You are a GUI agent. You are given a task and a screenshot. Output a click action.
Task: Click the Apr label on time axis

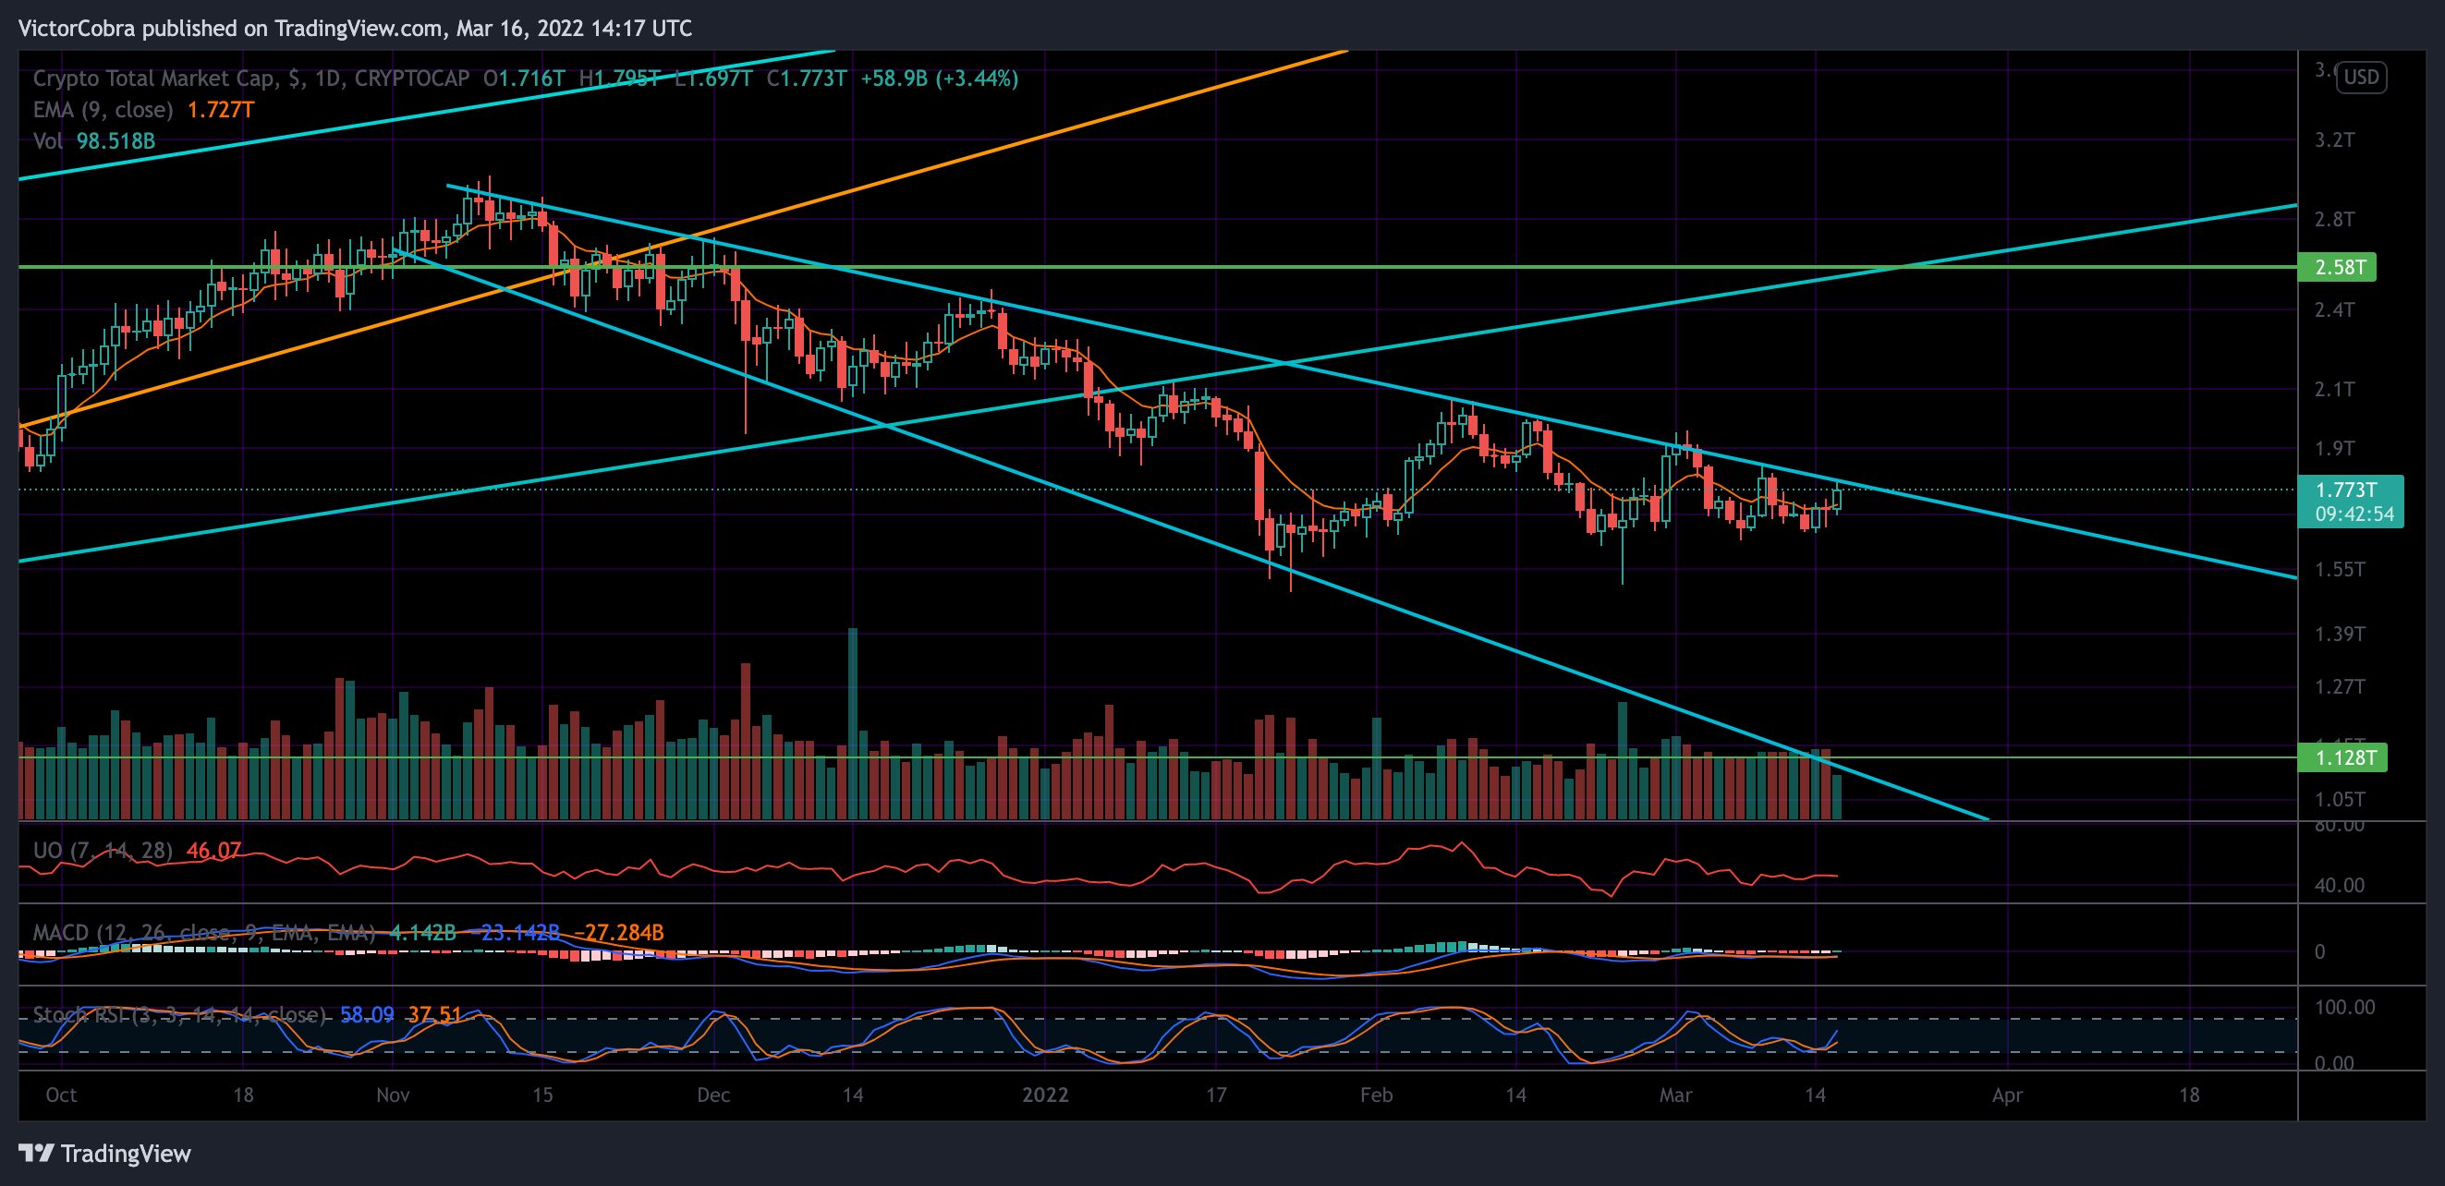[x=2006, y=1095]
